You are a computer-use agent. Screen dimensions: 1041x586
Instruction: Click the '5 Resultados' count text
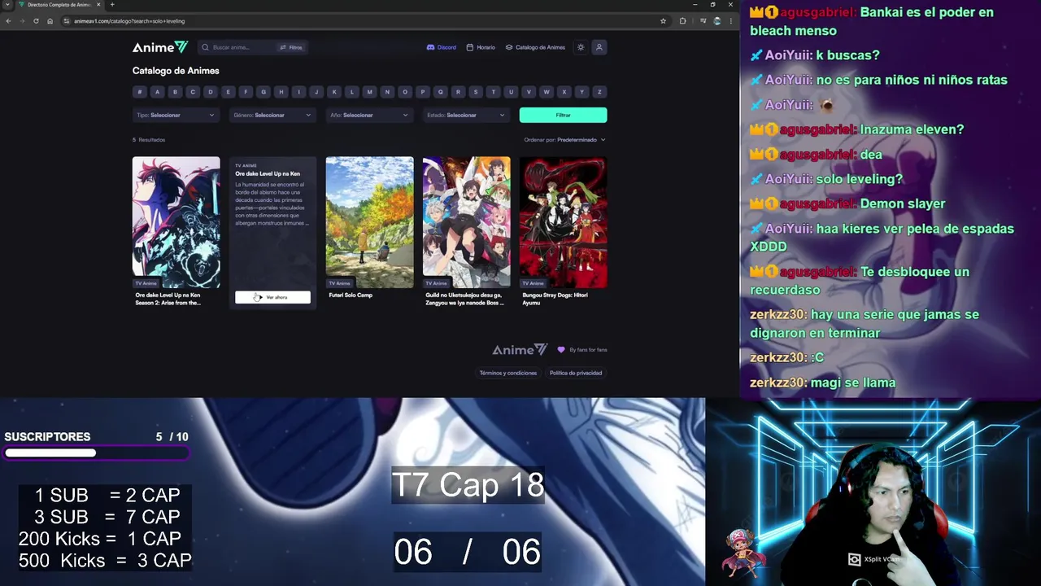149,140
